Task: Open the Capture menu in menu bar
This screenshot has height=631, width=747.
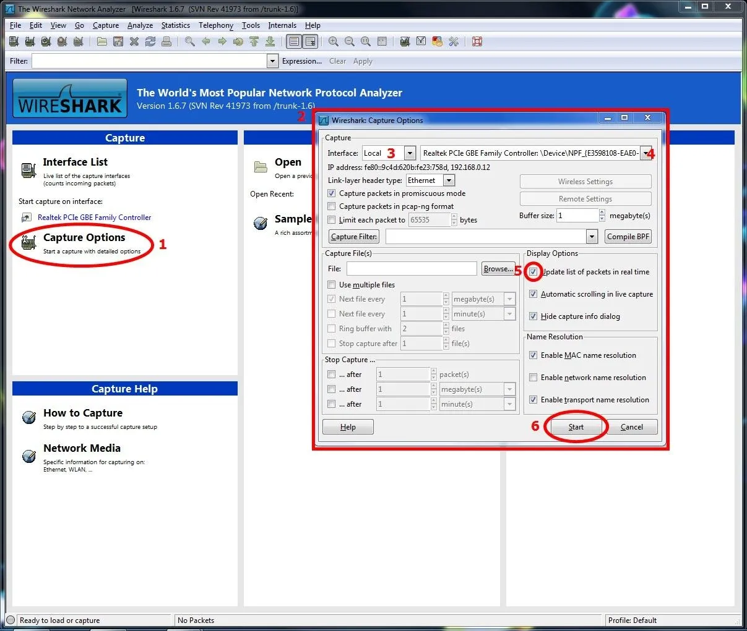Action: point(106,25)
